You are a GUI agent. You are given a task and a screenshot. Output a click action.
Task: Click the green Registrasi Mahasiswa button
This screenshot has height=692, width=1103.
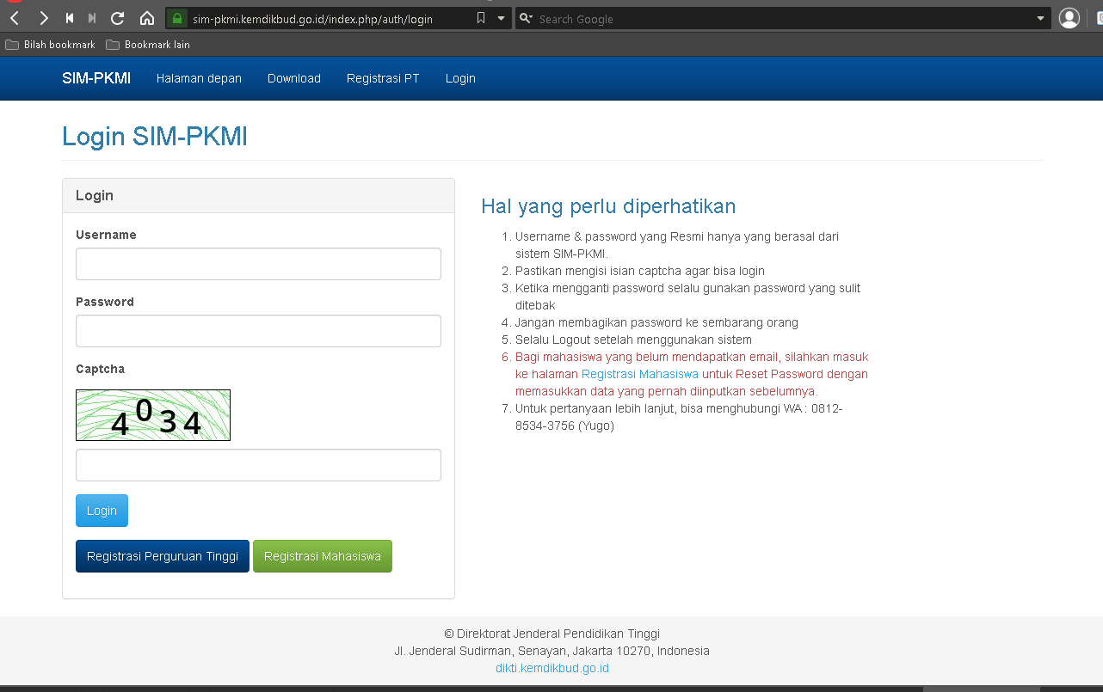point(323,556)
